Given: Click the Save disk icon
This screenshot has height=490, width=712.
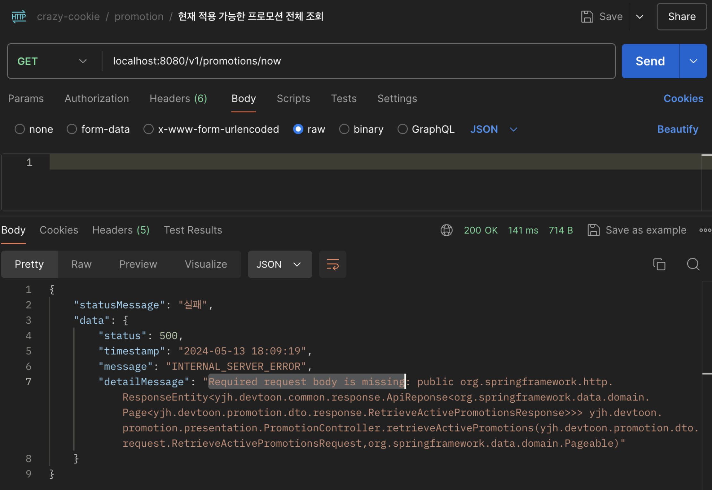Looking at the screenshot, I should pyautogui.click(x=587, y=16).
